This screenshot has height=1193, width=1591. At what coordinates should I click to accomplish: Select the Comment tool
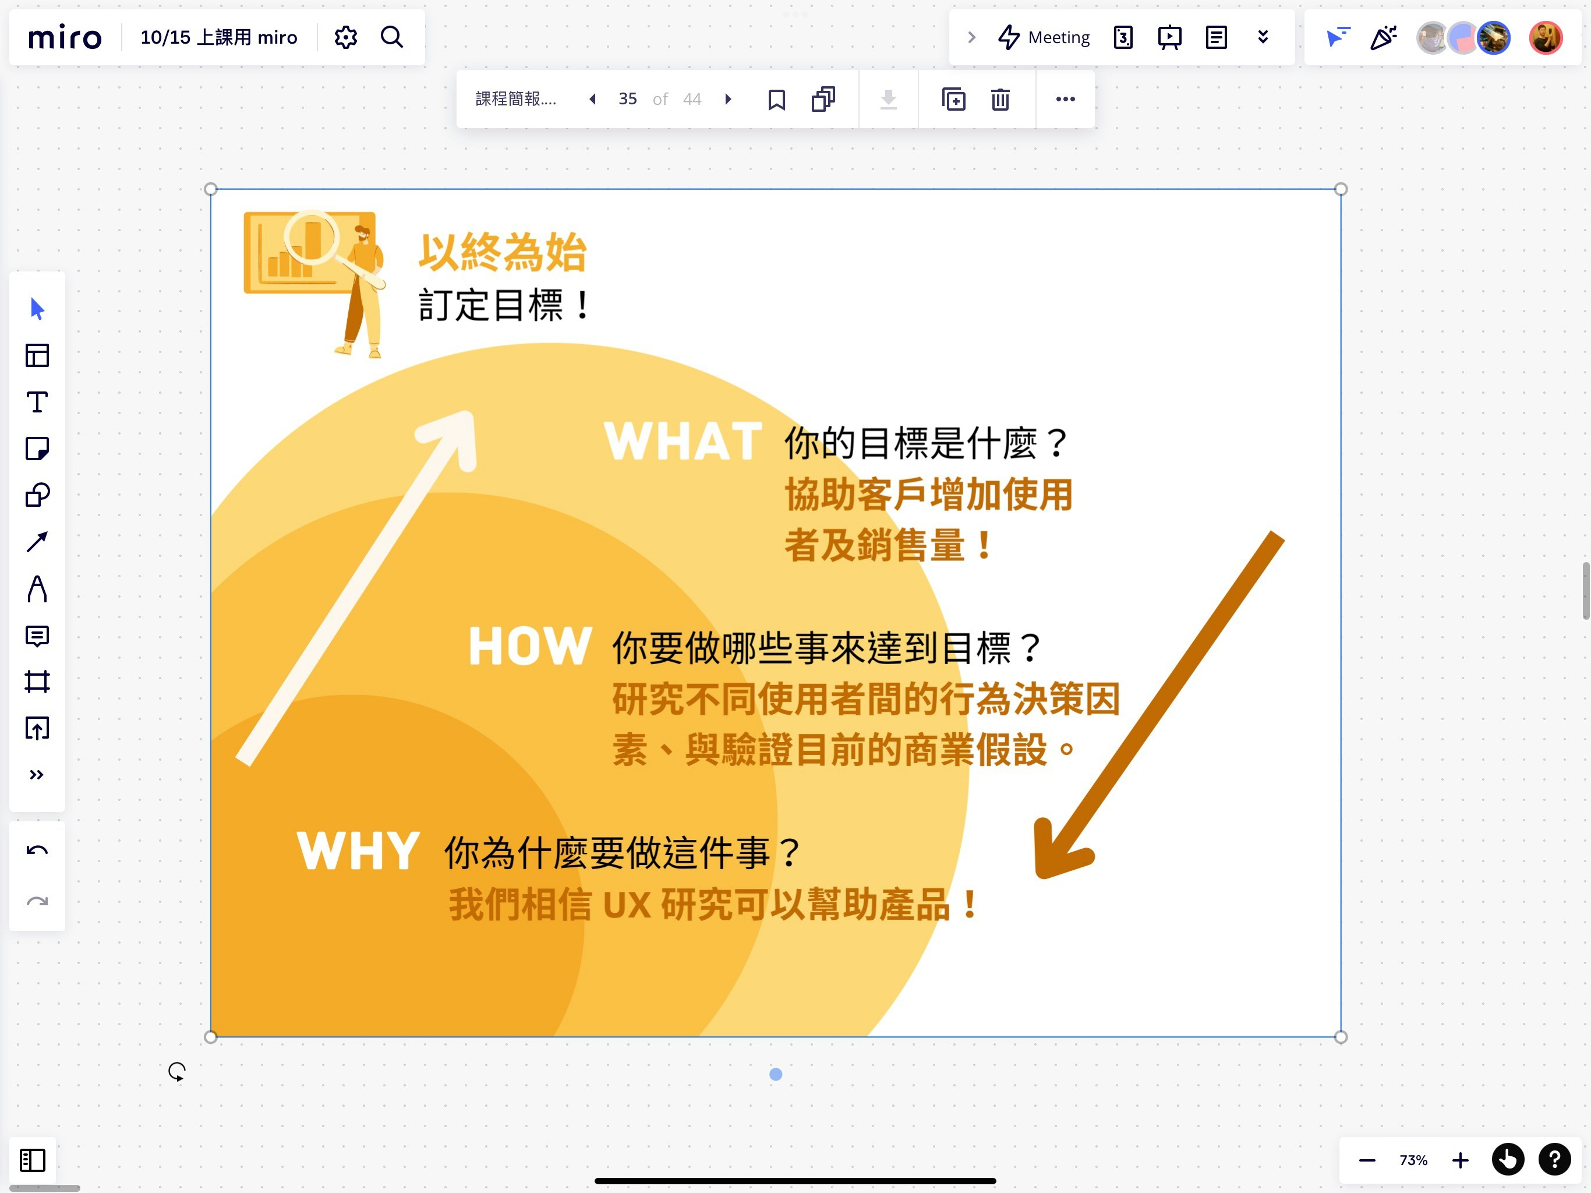(x=37, y=636)
